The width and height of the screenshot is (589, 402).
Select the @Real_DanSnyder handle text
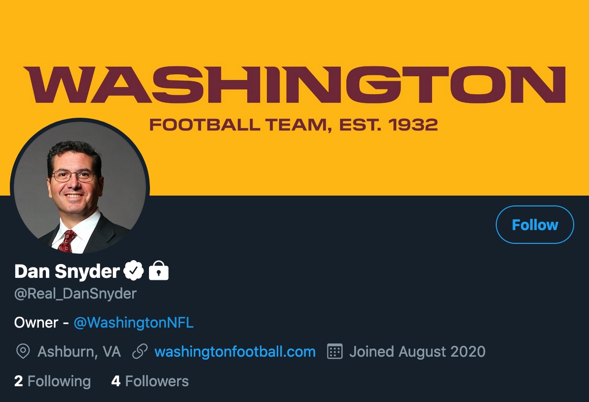pos(75,294)
